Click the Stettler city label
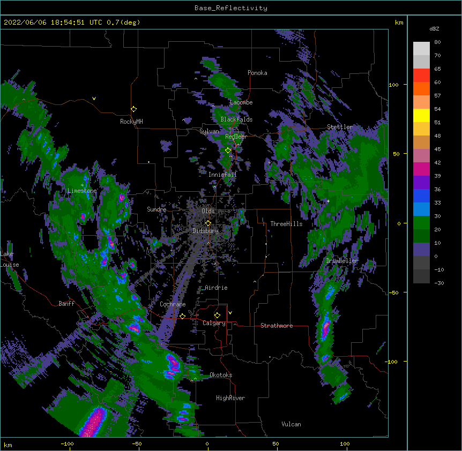Viewport: 462px width, 451px height. pos(340,127)
